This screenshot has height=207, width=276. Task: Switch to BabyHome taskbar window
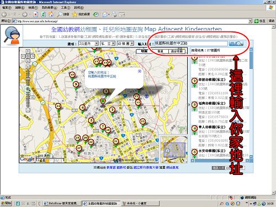pos(62,203)
